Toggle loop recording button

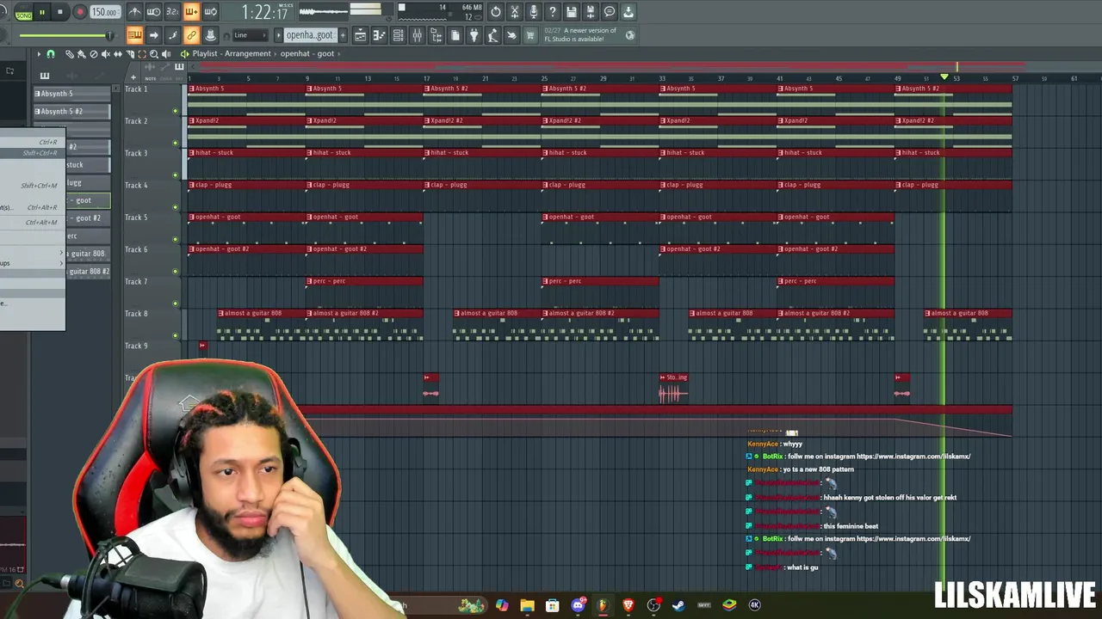click(x=210, y=12)
